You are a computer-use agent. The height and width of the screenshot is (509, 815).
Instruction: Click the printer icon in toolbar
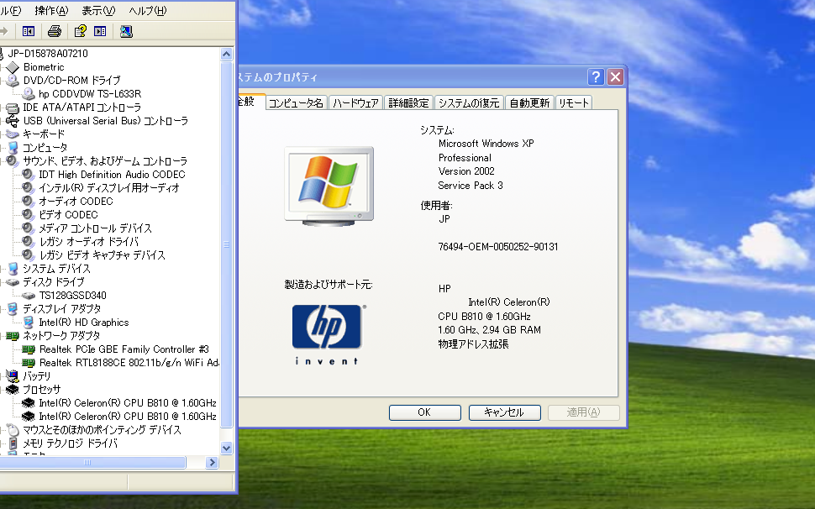(55, 32)
